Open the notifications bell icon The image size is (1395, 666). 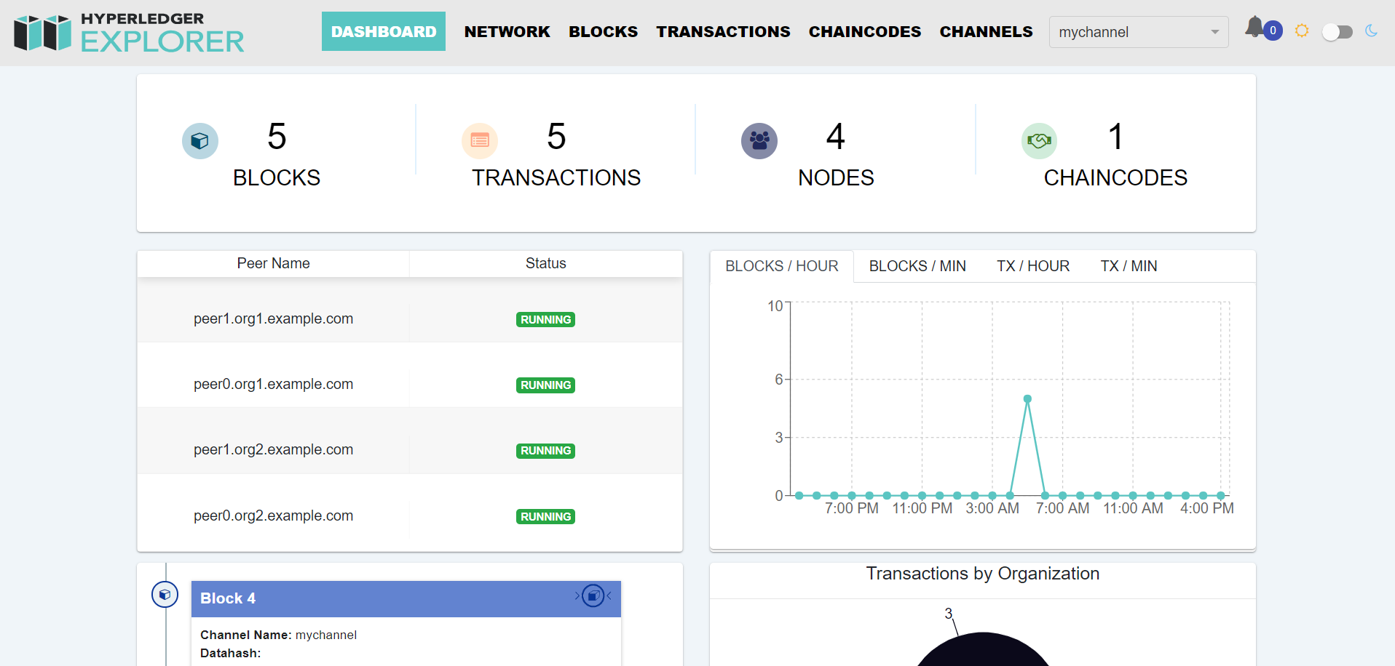1254,28
